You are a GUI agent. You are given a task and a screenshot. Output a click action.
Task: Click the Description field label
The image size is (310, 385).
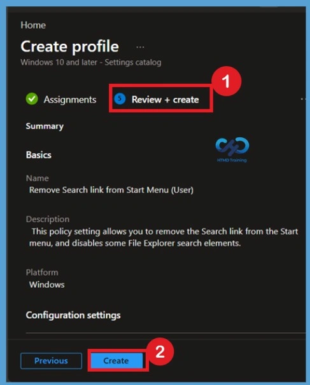(48, 219)
